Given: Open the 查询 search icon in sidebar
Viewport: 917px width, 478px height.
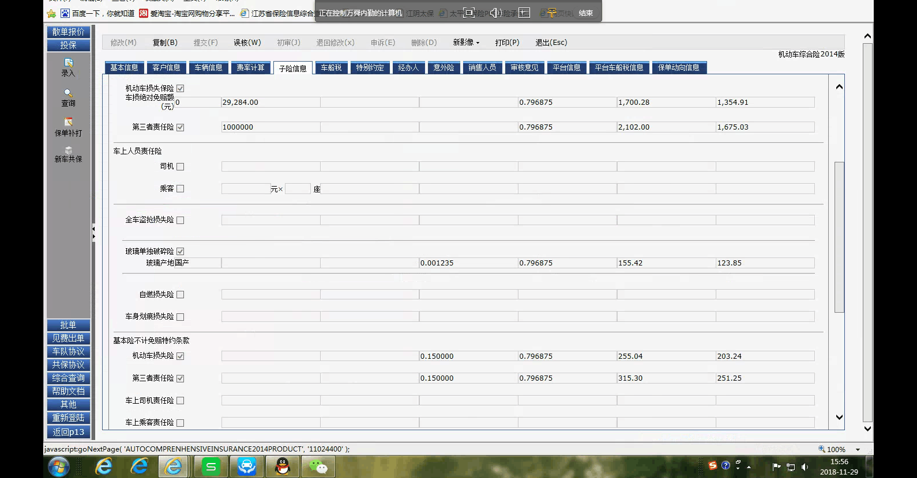Looking at the screenshot, I should (69, 93).
